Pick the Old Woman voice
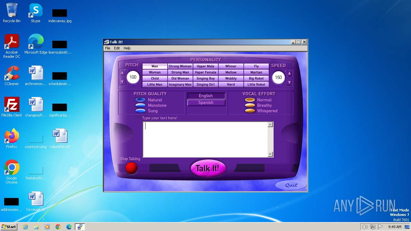This screenshot has width=411, height=231. pos(180,79)
